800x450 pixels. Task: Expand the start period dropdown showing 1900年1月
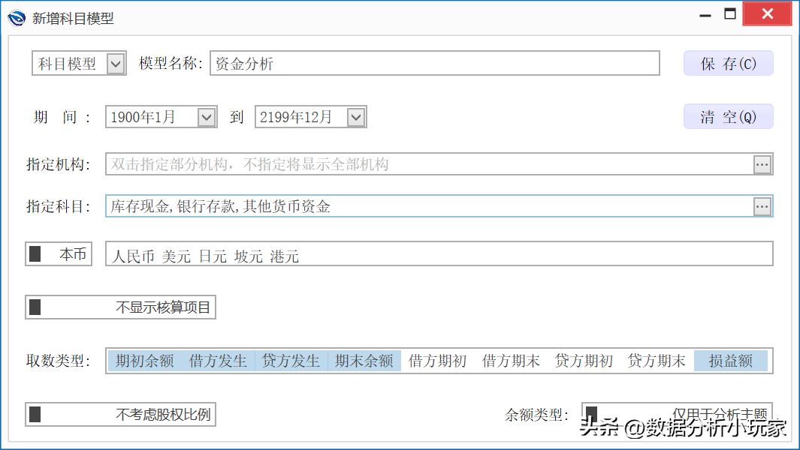[207, 117]
